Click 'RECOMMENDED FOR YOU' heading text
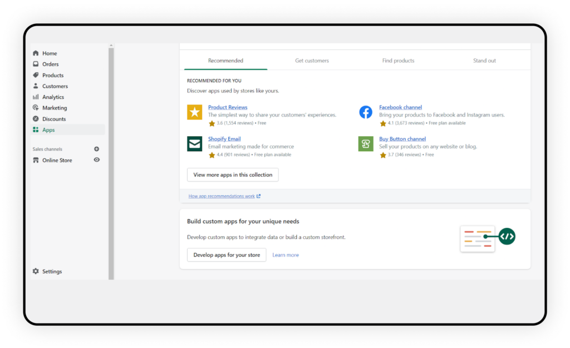Viewport: 570px width, 348px height. (214, 81)
